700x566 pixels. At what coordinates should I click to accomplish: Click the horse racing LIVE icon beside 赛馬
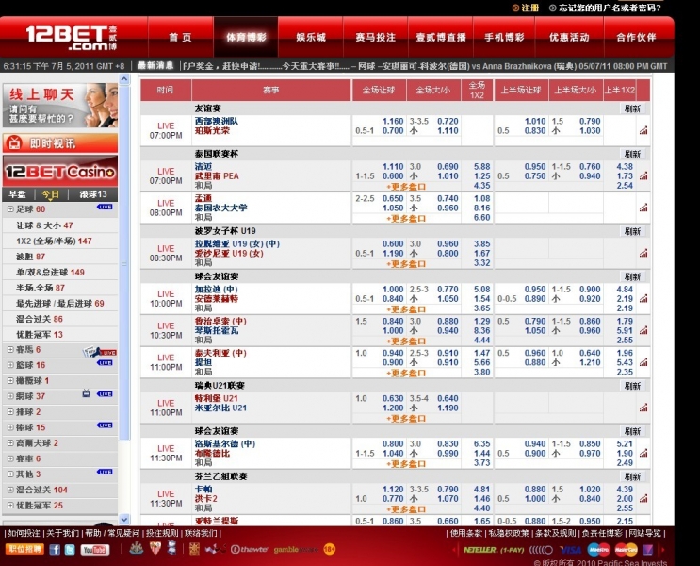[100, 352]
